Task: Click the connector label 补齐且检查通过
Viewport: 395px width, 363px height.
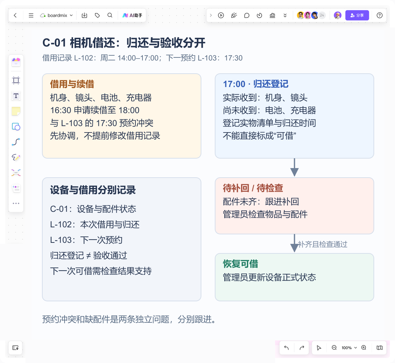Action: pyautogui.click(x=323, y=244)
